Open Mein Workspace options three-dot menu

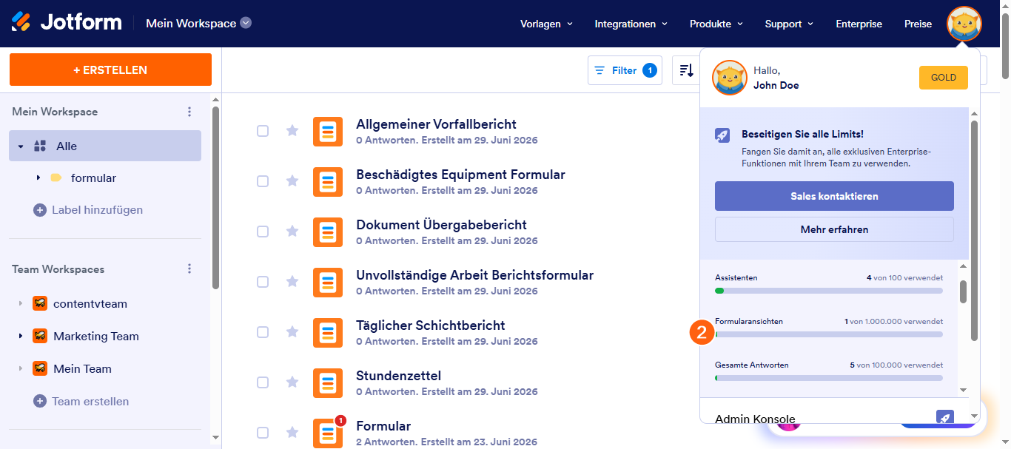coord(189,112)
